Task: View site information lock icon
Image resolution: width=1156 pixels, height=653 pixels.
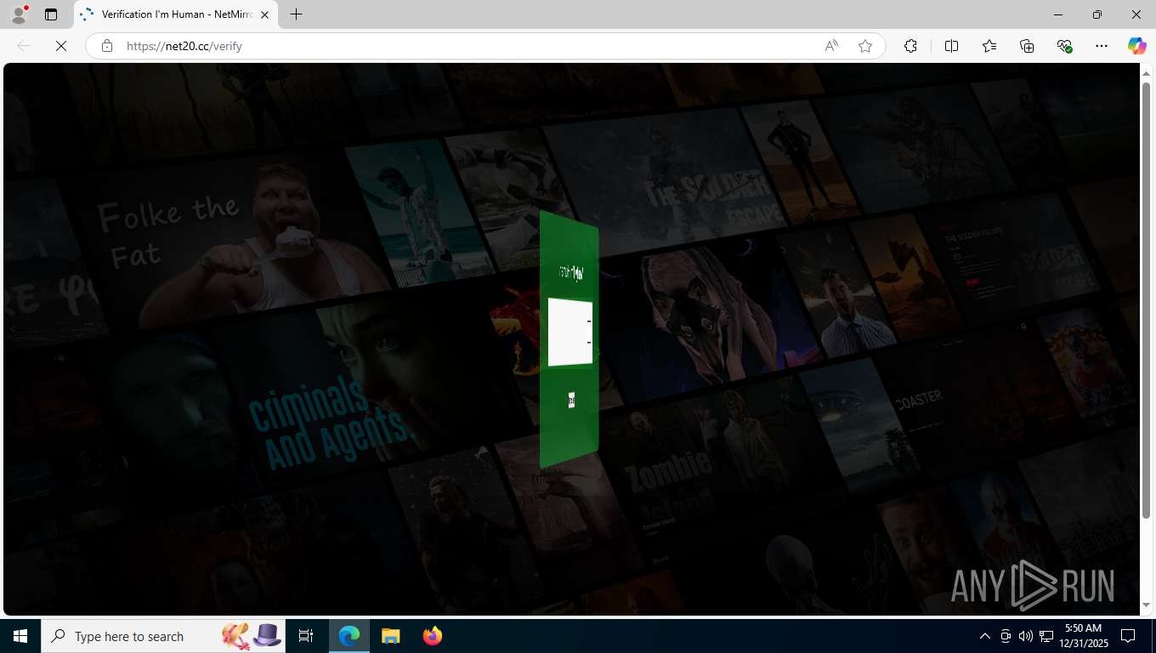Action: click(107, 46)
